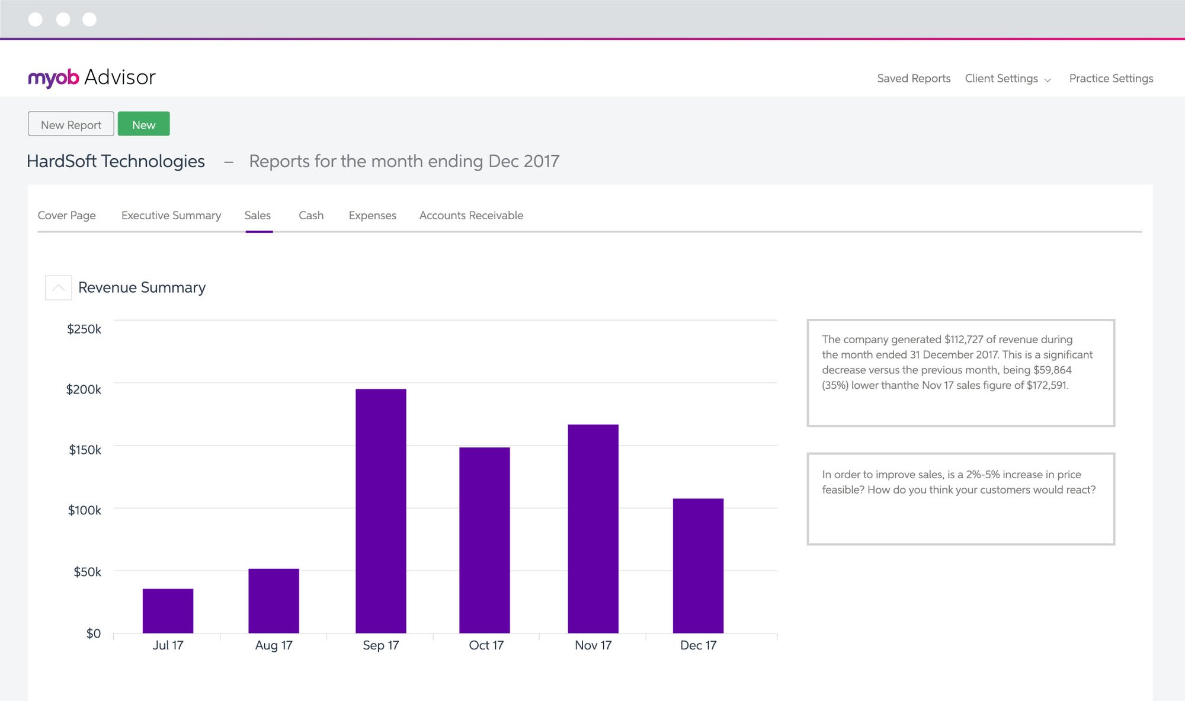Select the Cash tab
Screen dimensions: 1185x701
pyautogui.click(x=310, y=215)
